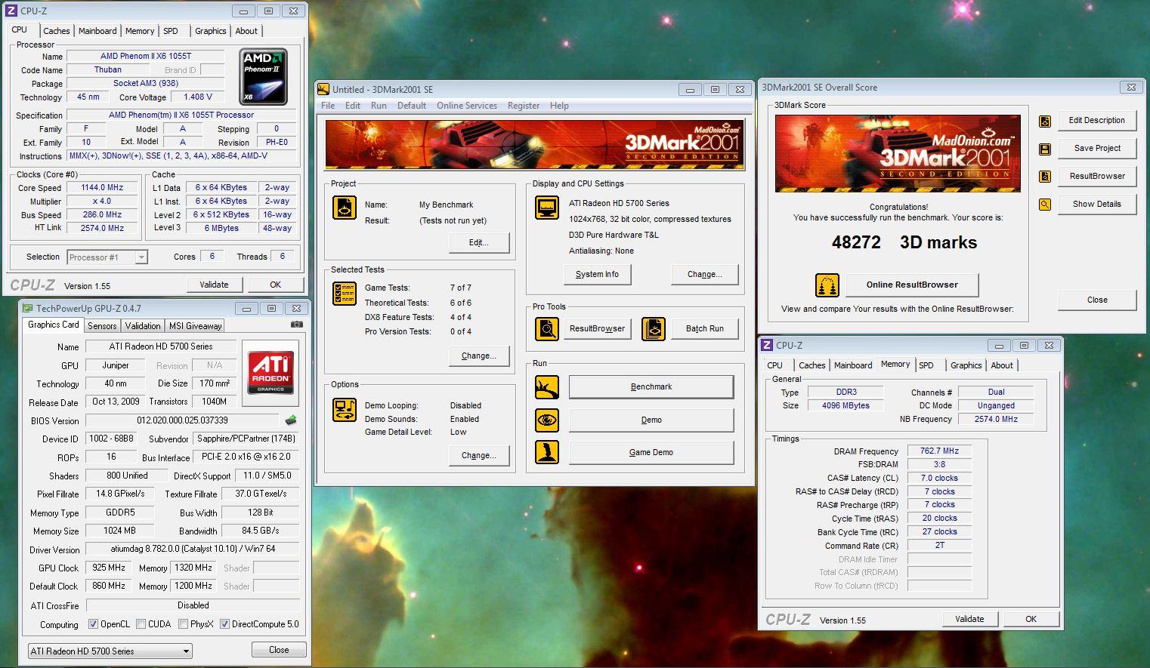1150x668 pixels.
Task: Click the ResultBrowser icon in score window
Action: (1045, 177)
